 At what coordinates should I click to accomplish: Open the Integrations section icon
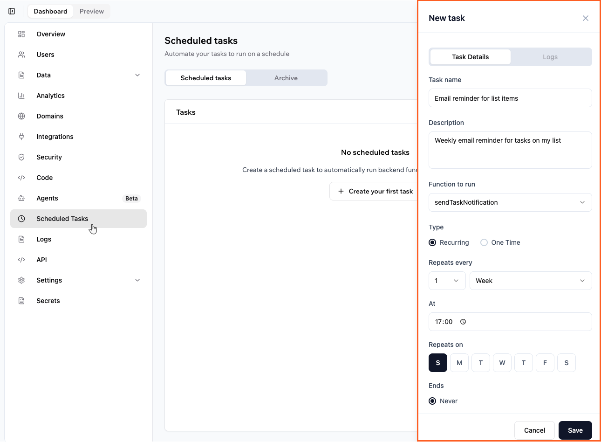pyautogui.click(x=21, y=137)
